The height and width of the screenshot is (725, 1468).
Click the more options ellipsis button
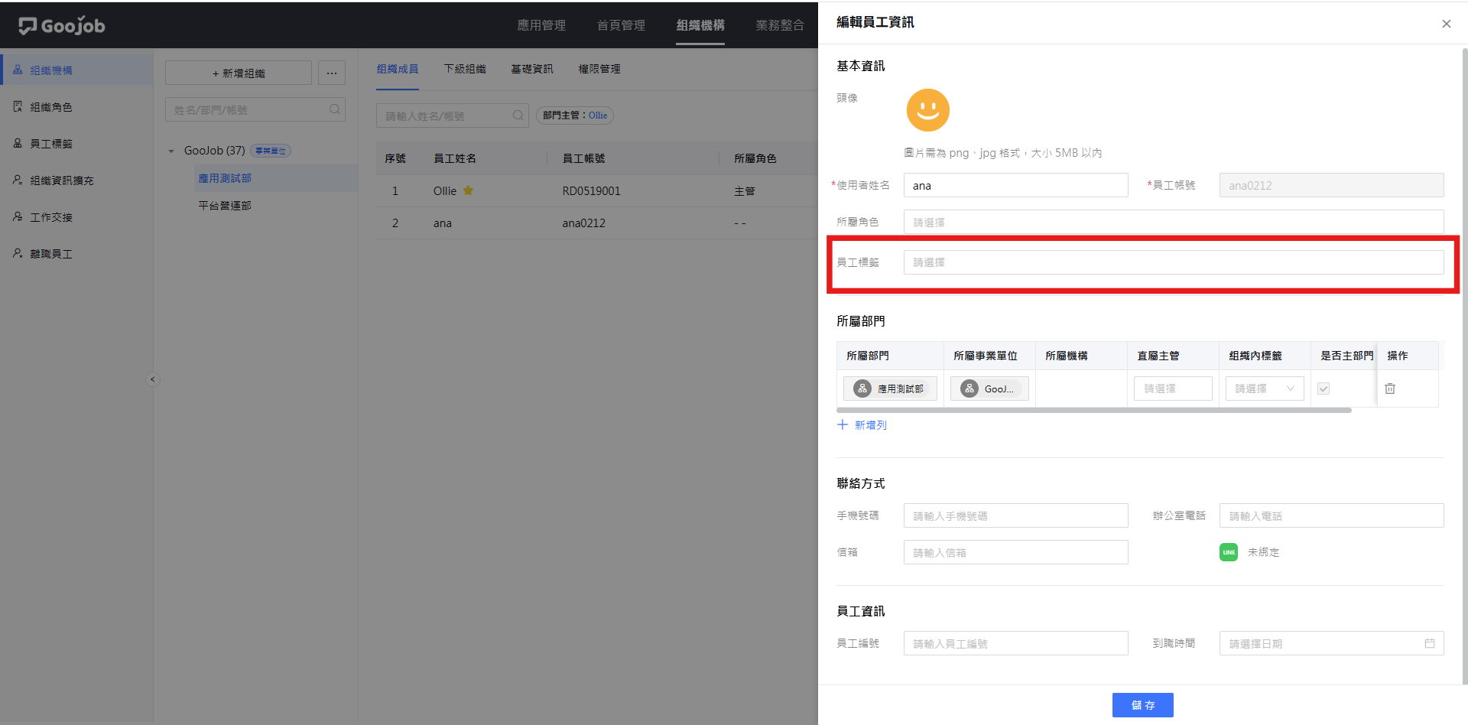coord(332,73)
